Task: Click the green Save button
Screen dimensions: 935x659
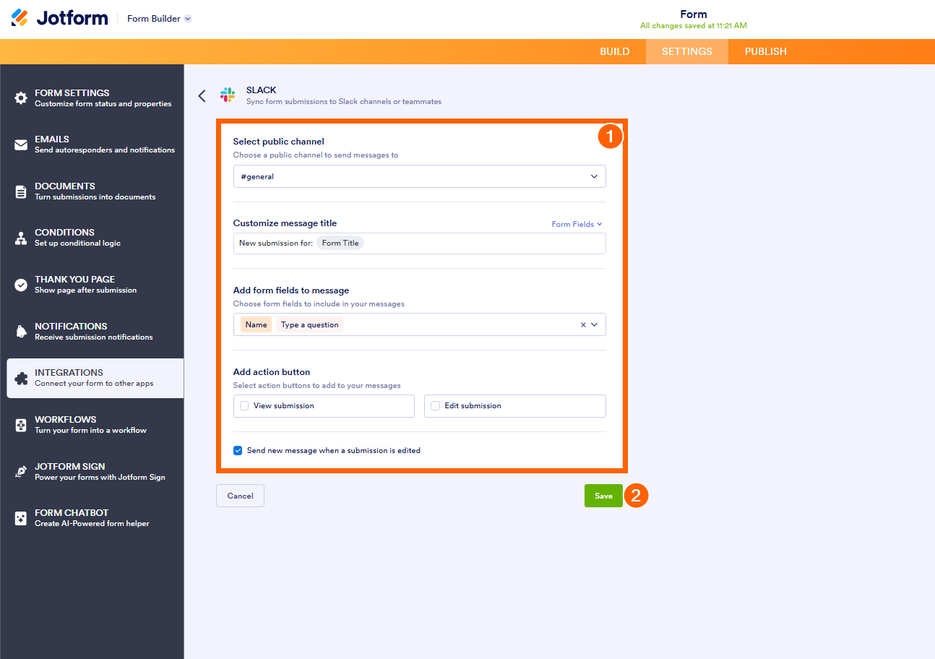Action: (x=603, y=496)
